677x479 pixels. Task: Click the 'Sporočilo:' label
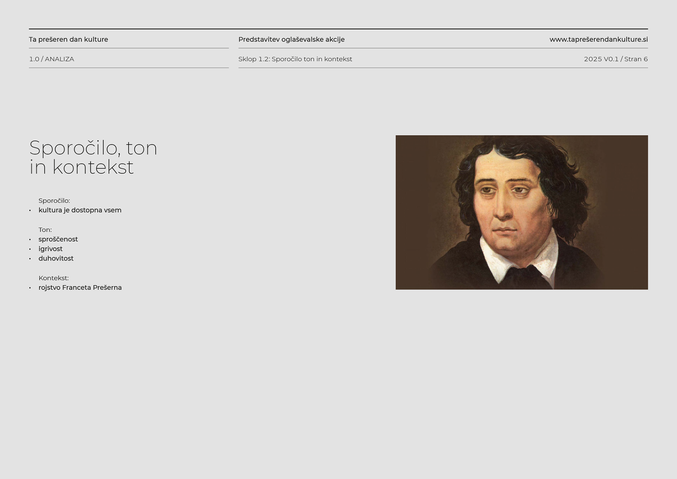54,201
